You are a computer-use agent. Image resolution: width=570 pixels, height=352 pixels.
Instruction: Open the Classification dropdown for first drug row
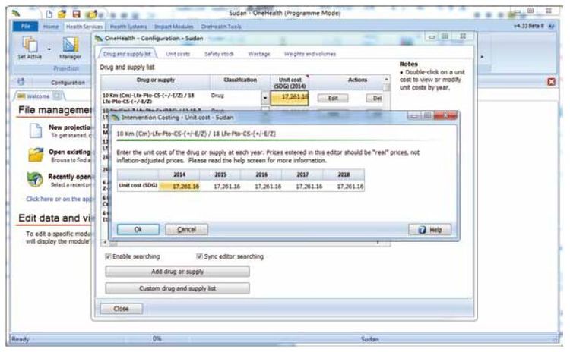[x=265, y=98]
